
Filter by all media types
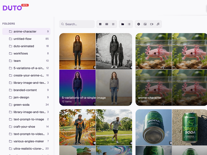tap(139, 24)
